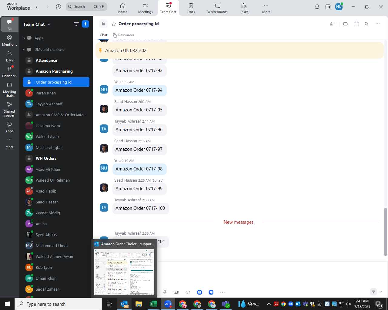388x310 pixels.
Task: Click the composer toolbar more ellipsis
Action: 222,292
